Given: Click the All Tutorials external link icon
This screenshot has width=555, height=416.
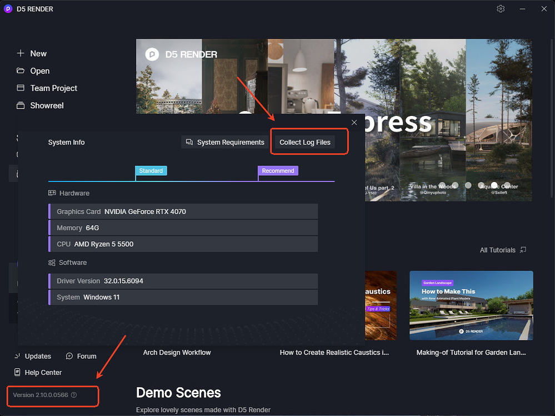Looking at the screenshot, I should [x=523, y=250].
